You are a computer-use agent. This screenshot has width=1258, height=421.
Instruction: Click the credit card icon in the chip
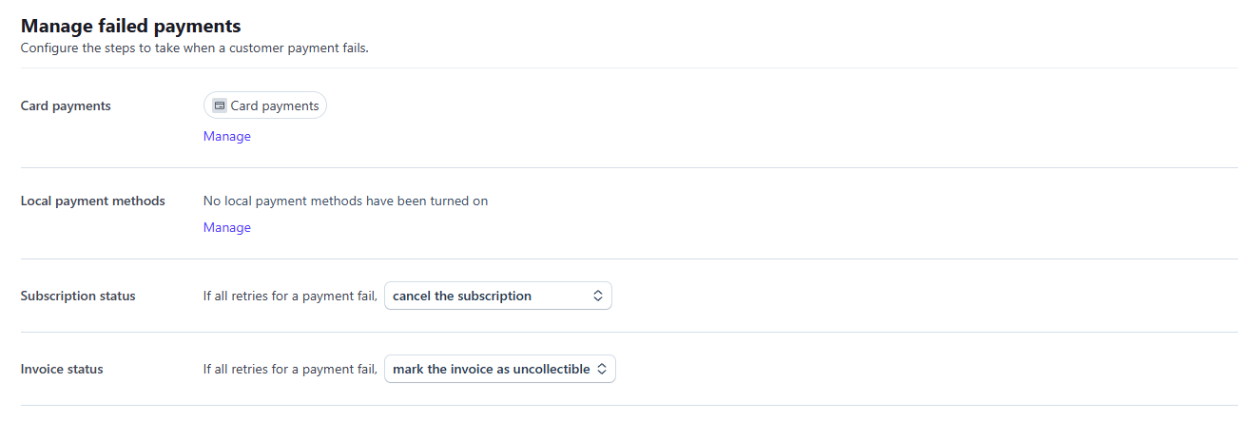(x=219, y=105)
